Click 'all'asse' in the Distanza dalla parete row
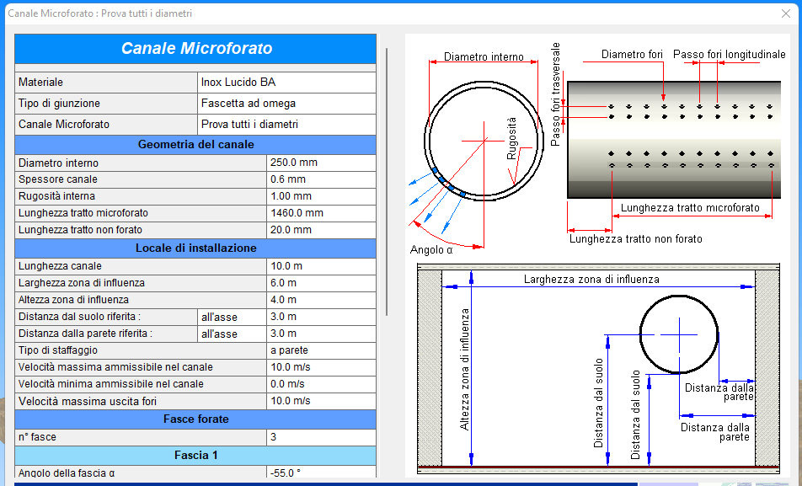Viewport: 802px width, 486px height. pyautogui.click(x=232, y=334)
